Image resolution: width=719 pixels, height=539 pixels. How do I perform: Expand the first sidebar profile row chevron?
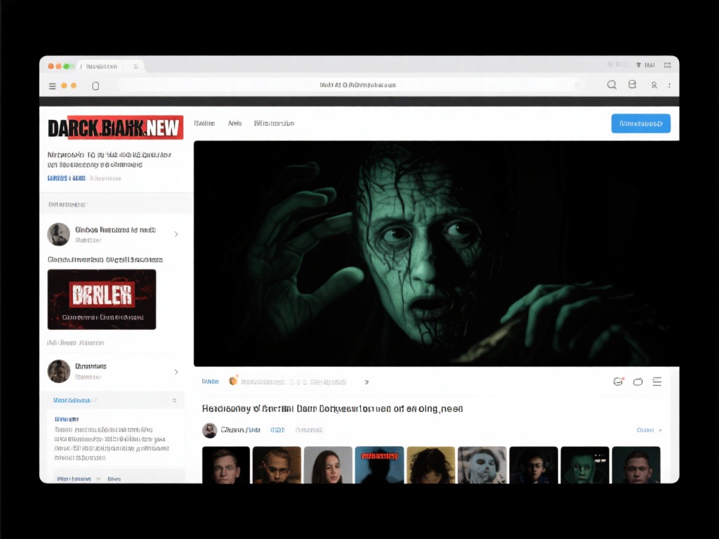[x=176, y=234]
